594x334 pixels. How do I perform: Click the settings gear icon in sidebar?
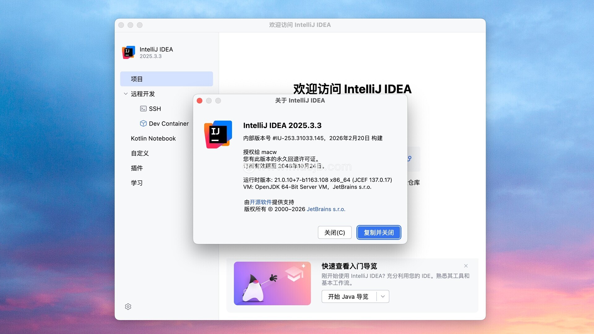(x=128, y=306)
